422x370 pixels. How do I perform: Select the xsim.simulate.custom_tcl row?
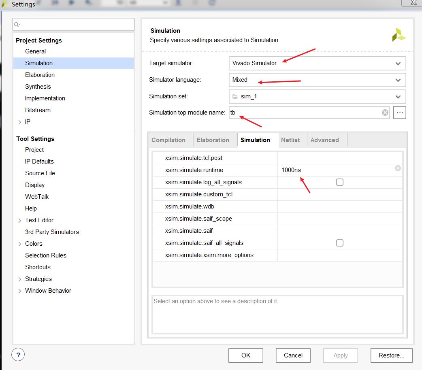277,194
